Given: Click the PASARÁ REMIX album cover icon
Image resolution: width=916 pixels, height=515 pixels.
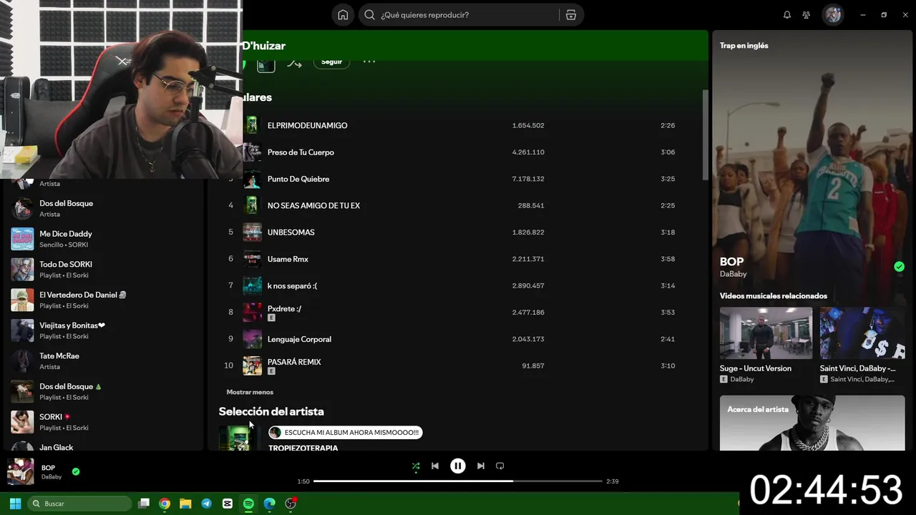Looking at the screenshot, I should click(252, 366).
